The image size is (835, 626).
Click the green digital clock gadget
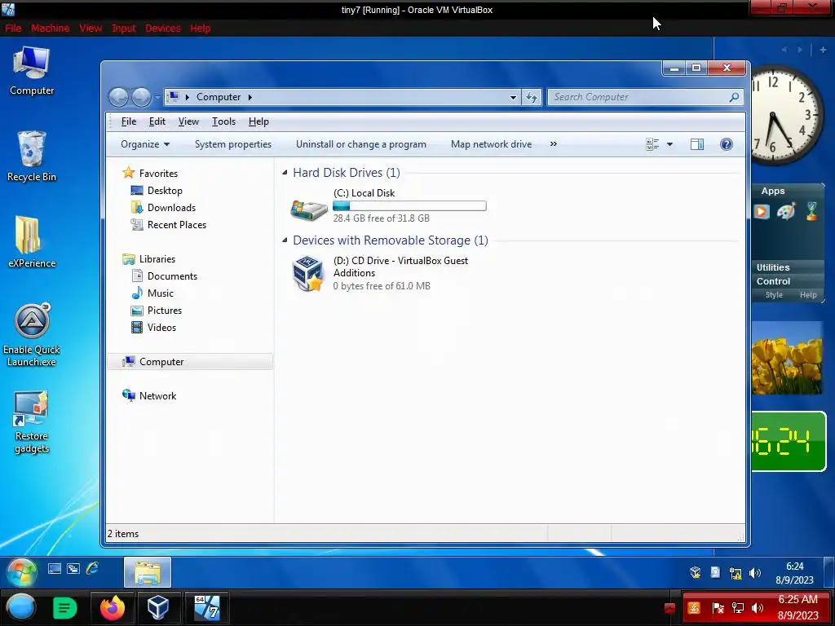point(789,441)
